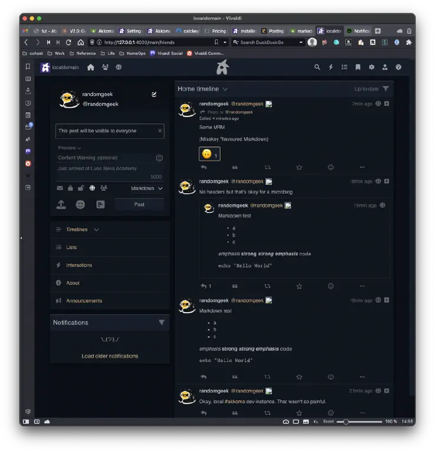Open the address bar dropdown arrow
The width and height of the screenshot is (435, 452).
225,42
